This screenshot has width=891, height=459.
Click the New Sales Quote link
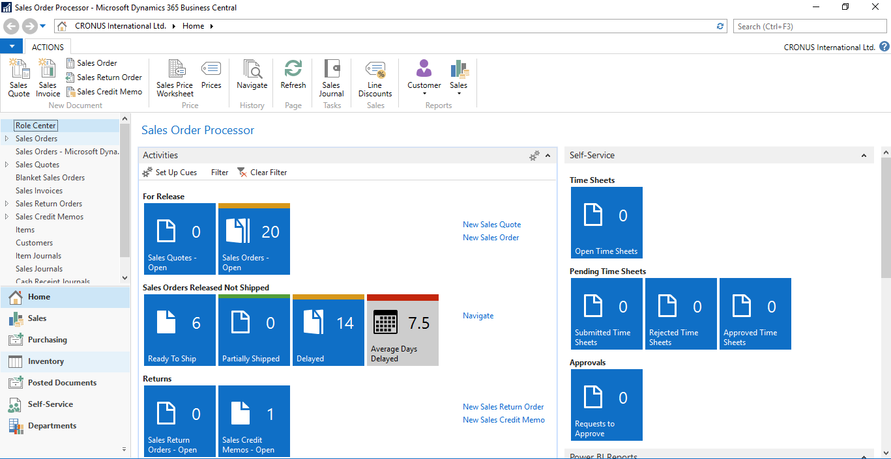pos(492,225)
